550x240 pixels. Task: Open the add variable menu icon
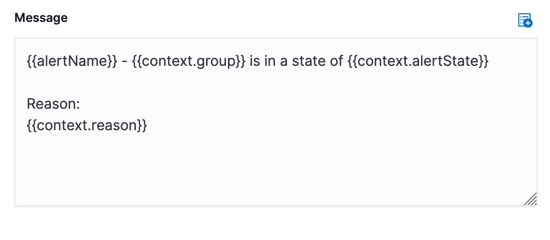pyautogui.click(x=525, y=20)
